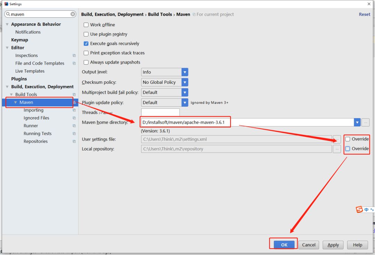Viewport: 375px width, 255px height.
Task: Click browse button next to Maven home directory
Action: click(x=365, y=122)
